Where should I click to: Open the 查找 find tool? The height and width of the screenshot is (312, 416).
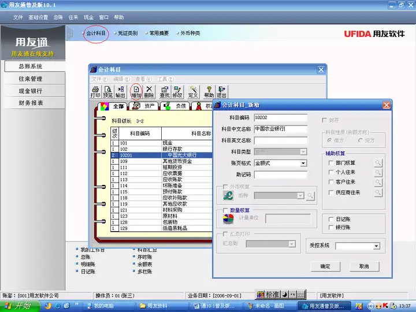click(165, 92)
